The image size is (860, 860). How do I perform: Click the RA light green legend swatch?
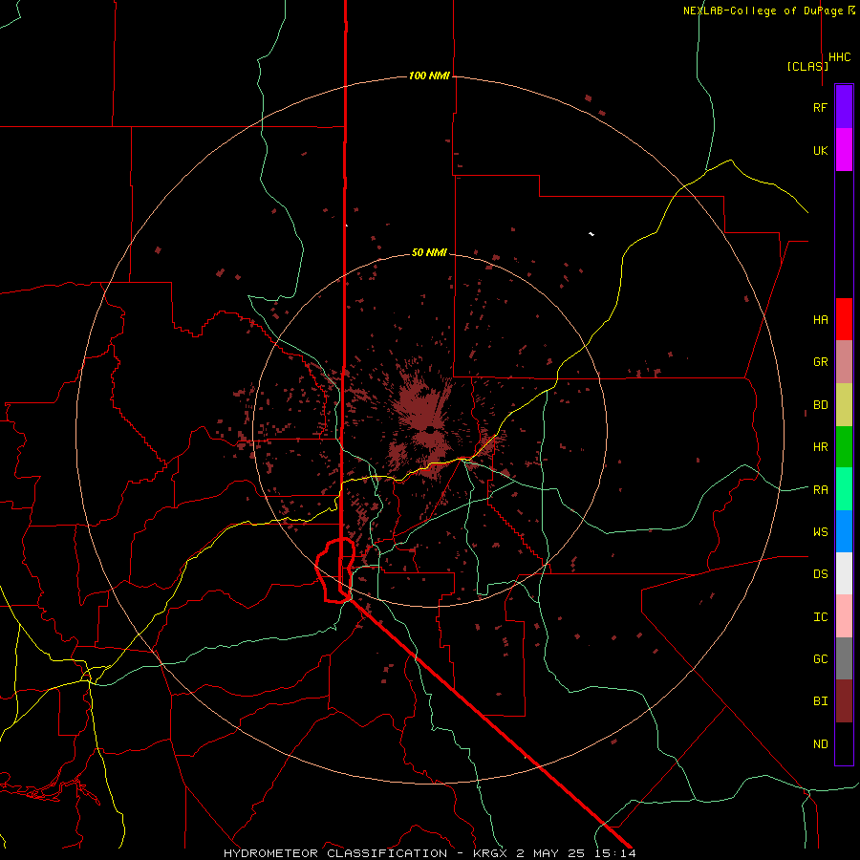coord(844,489)
